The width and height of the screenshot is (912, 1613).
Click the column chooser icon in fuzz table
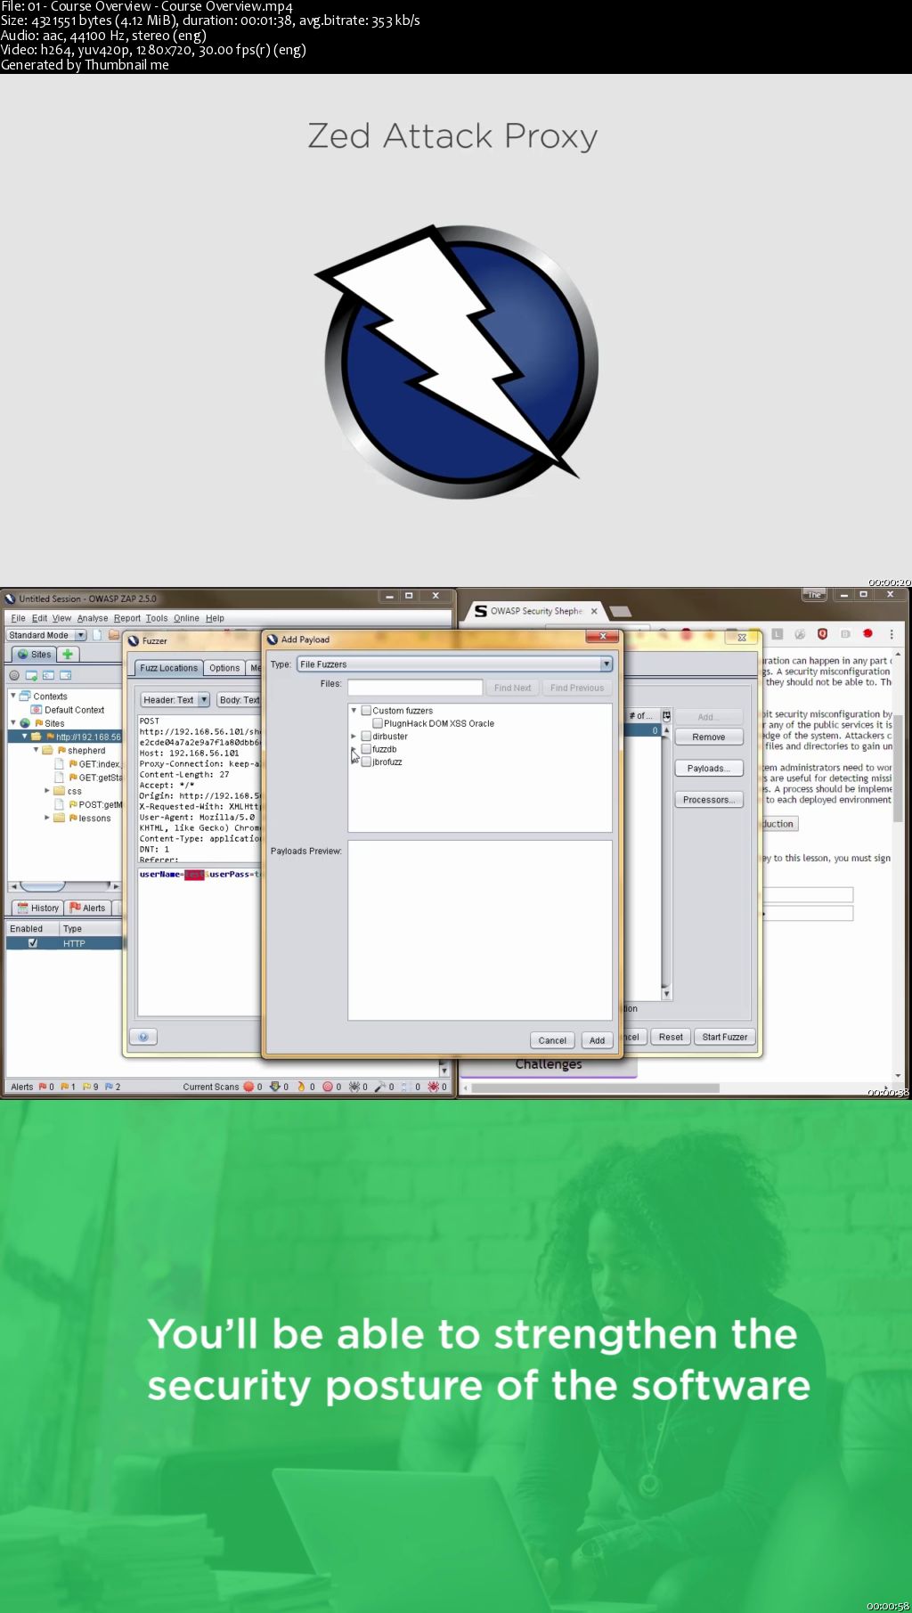point(666,716)
